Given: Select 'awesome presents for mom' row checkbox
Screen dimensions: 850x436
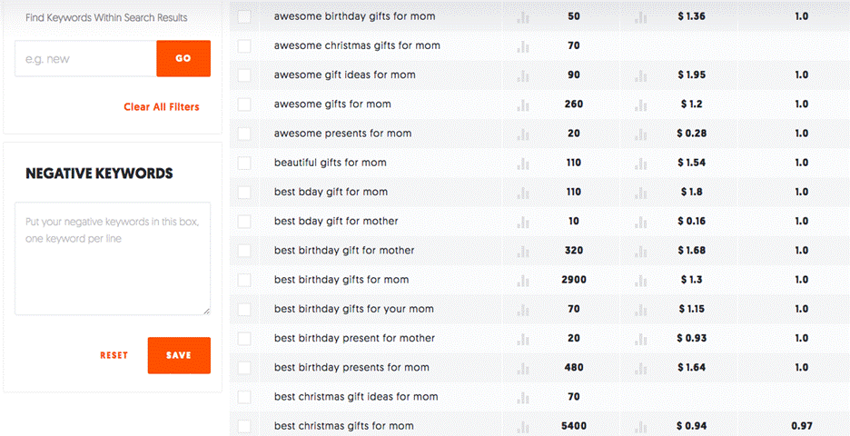Looking at the screenshot, I should point(244,134).
